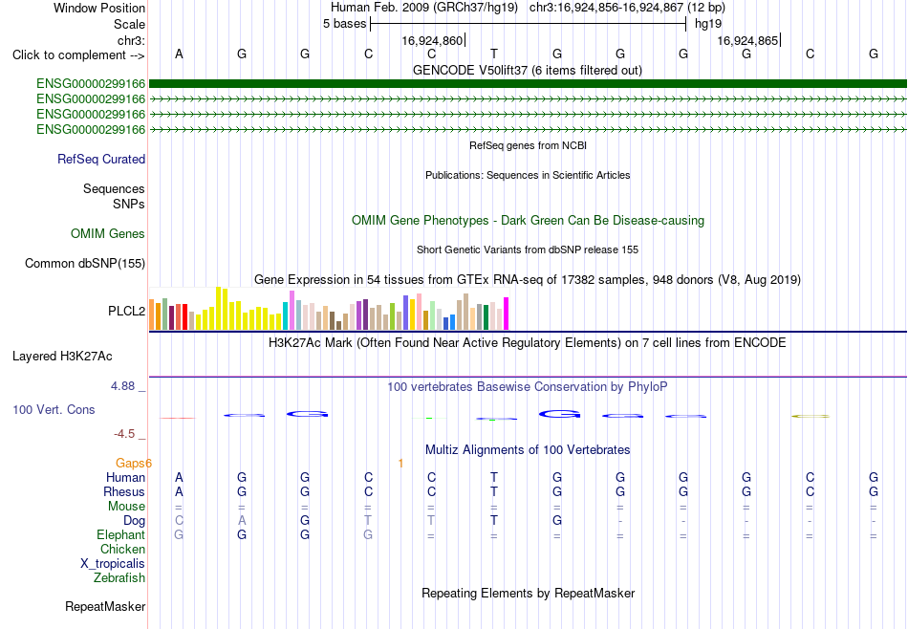
Task: Click the Mouse alignment row label
Action: [126, 507]
